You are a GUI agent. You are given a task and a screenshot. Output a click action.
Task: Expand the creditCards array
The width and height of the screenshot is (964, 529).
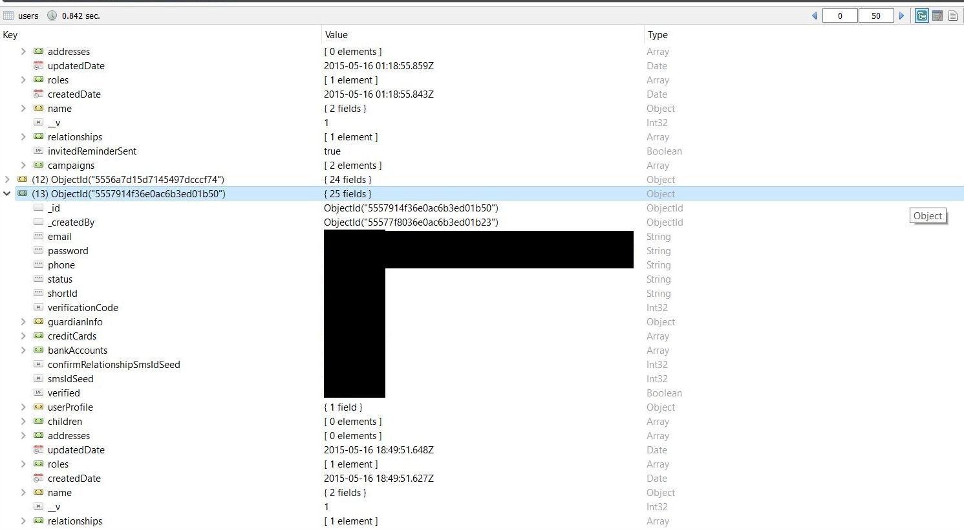(23, 336)
